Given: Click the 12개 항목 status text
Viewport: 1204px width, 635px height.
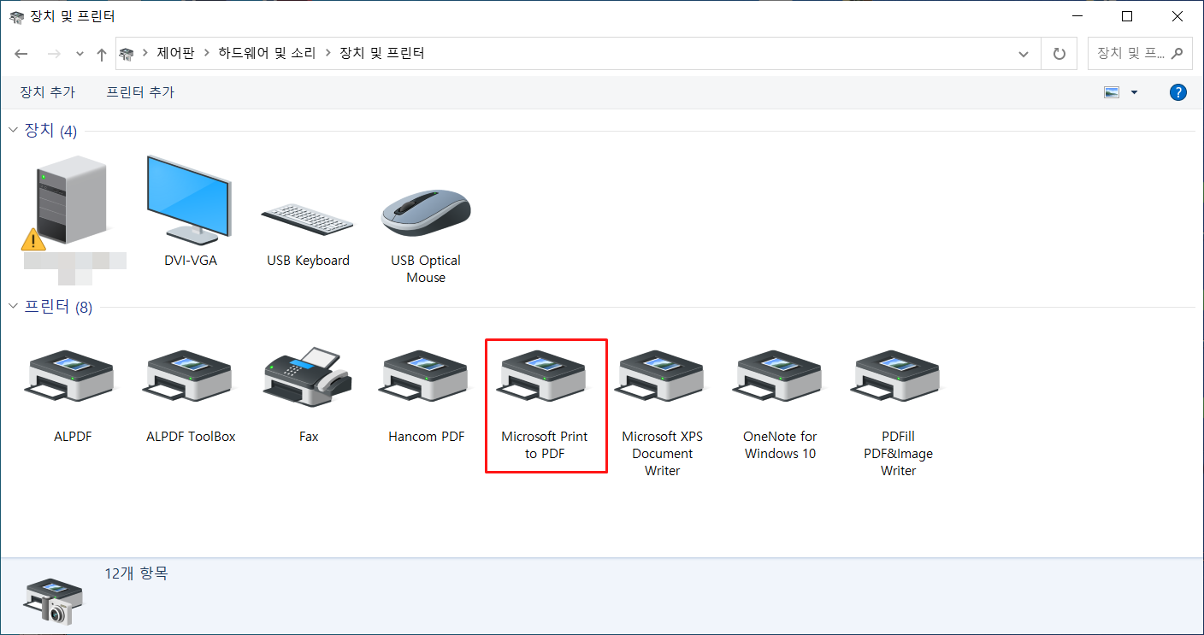Looking at the screenshot, I should (137, 573).
